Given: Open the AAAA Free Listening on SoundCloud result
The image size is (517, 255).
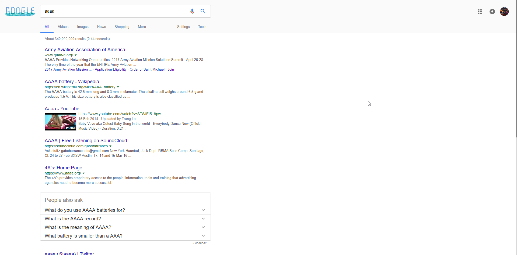Looking at the screenshot, I should [x=86, y=141].
